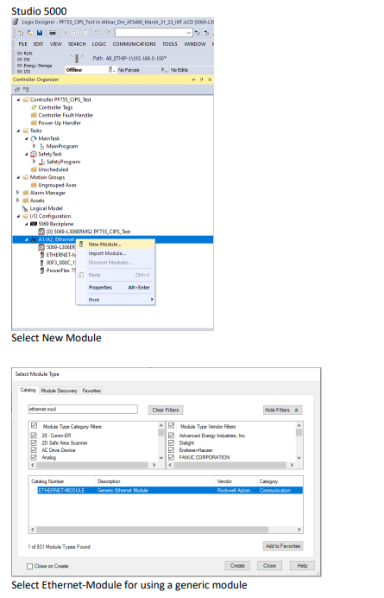Viewport: 384px width, 598px height.
Task: Open the Offline controller status dropdown
Action: [x=111, y=70]
